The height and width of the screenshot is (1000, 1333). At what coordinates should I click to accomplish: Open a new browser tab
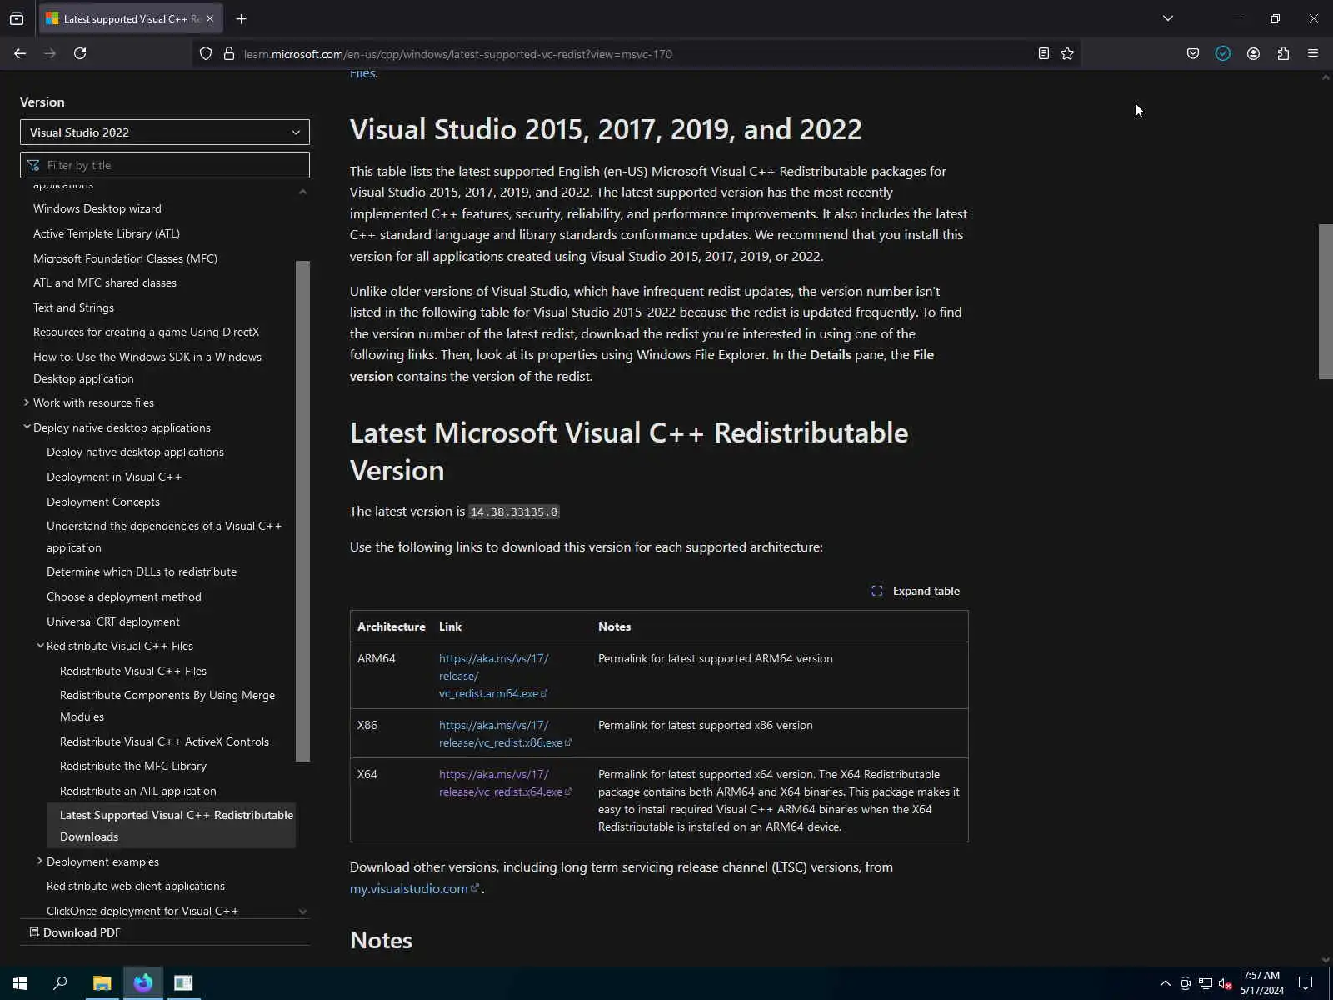241,18
